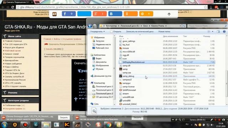Viewport: 228px width, 128px height.
Task: Open view options dropdown arrow
Action: pos(213,32)
